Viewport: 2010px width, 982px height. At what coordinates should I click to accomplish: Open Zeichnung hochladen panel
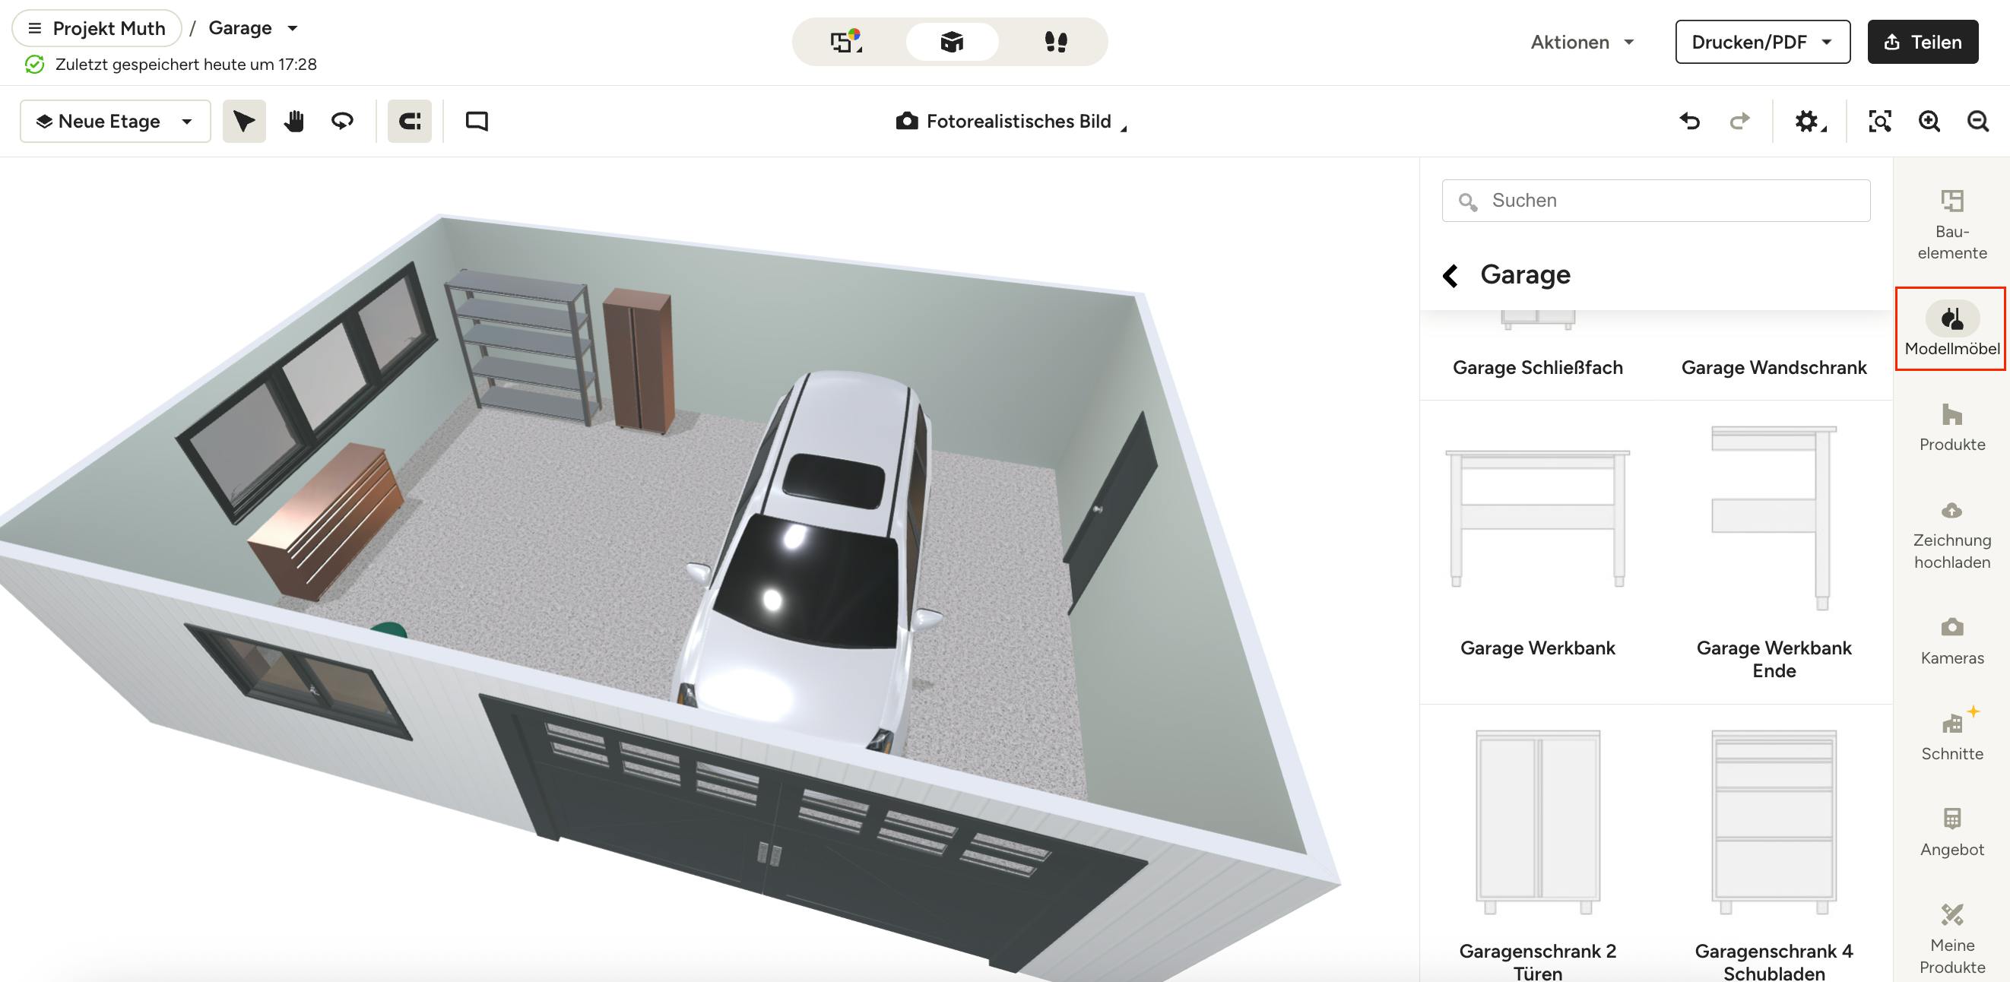tap(1951, 534)
